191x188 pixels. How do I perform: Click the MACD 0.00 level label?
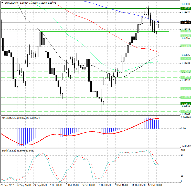click(x=183, y=128)
